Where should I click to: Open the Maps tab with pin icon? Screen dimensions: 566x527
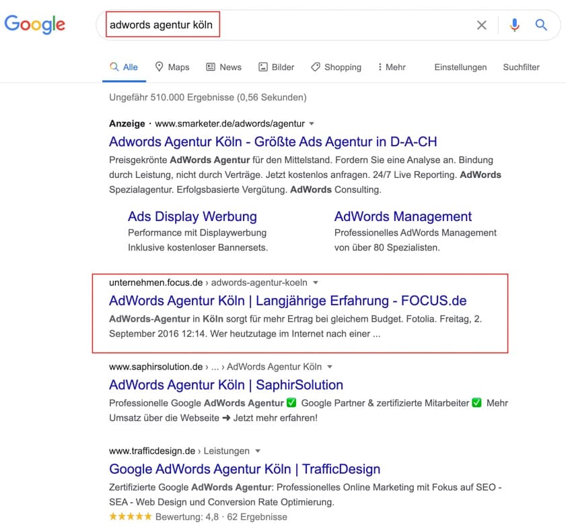coord(172,67)
